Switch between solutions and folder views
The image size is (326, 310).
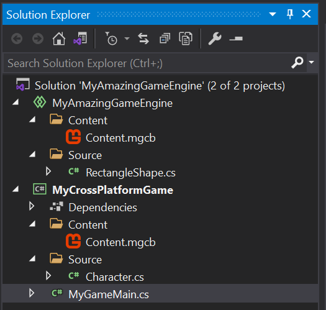[x=80, y=39]
